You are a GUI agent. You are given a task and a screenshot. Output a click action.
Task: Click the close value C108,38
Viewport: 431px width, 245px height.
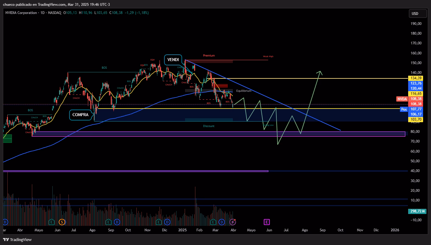116,13
